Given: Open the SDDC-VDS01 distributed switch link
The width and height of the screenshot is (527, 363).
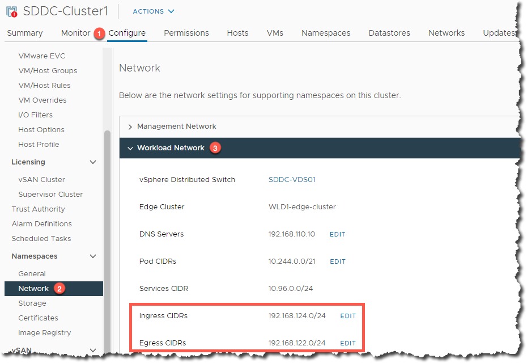Looking at the screenshot, I should pos(292,180).
